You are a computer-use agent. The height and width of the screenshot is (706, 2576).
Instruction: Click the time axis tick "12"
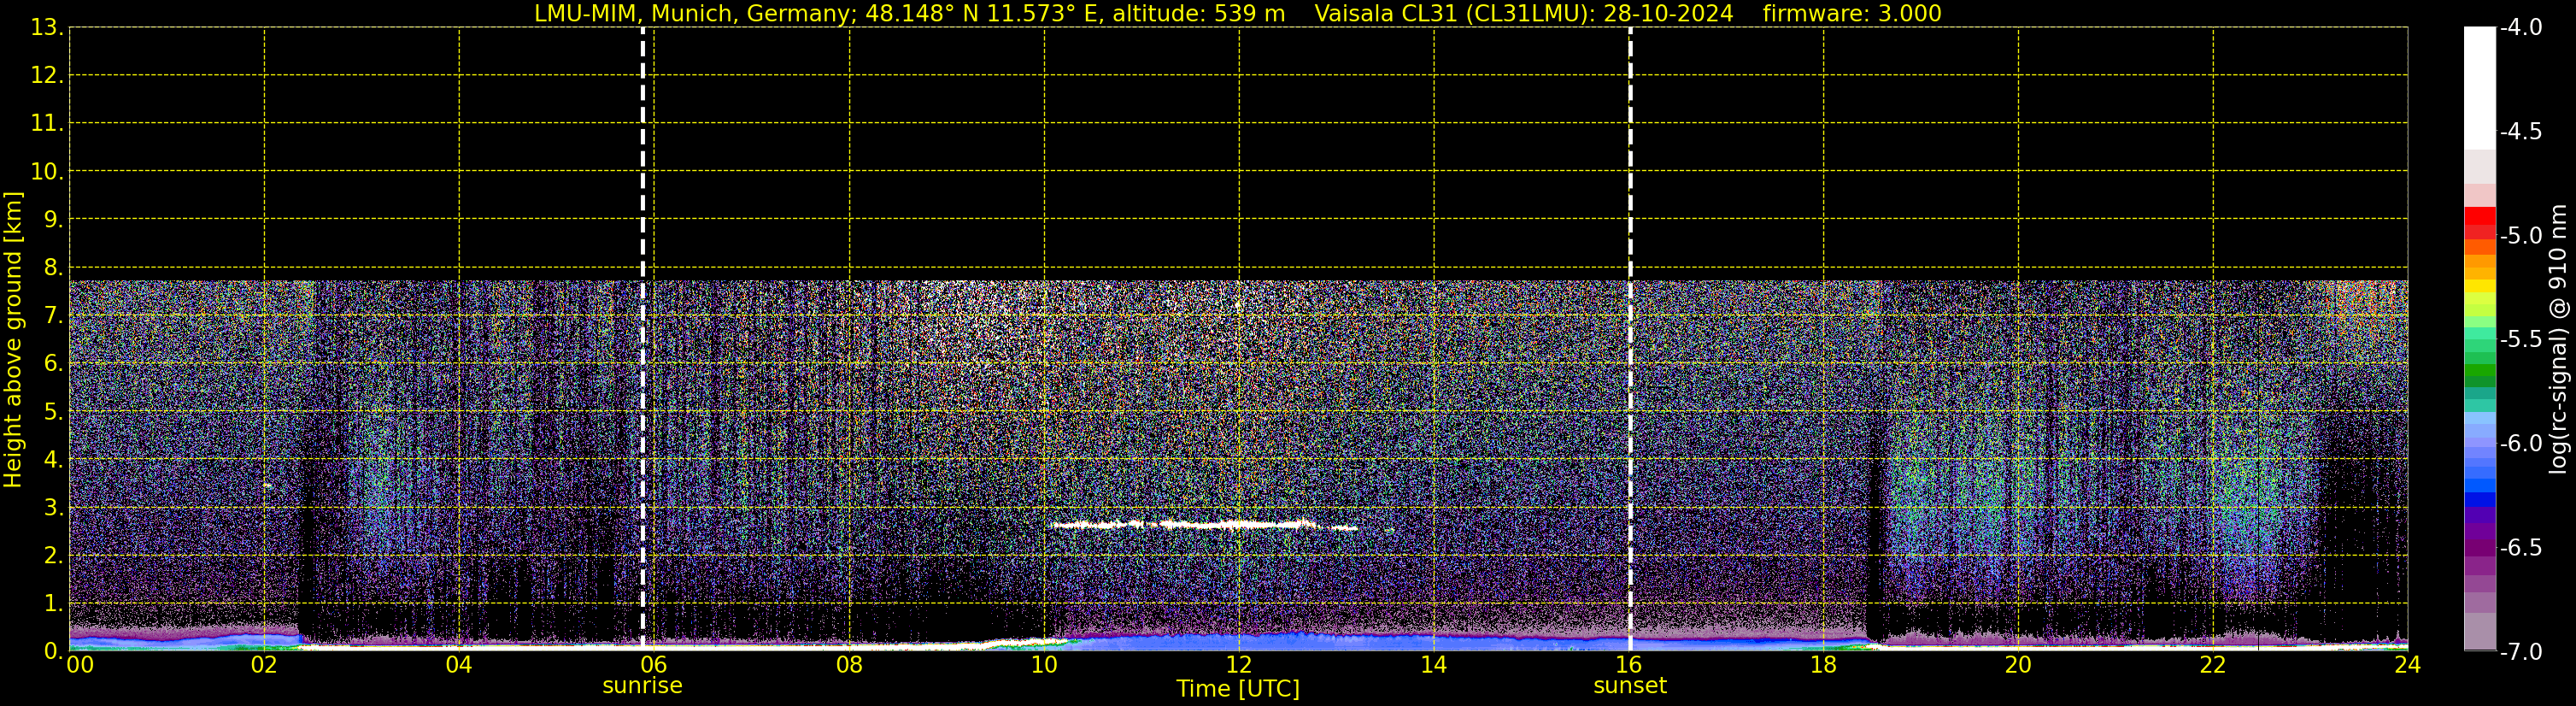coord(1239,665)
